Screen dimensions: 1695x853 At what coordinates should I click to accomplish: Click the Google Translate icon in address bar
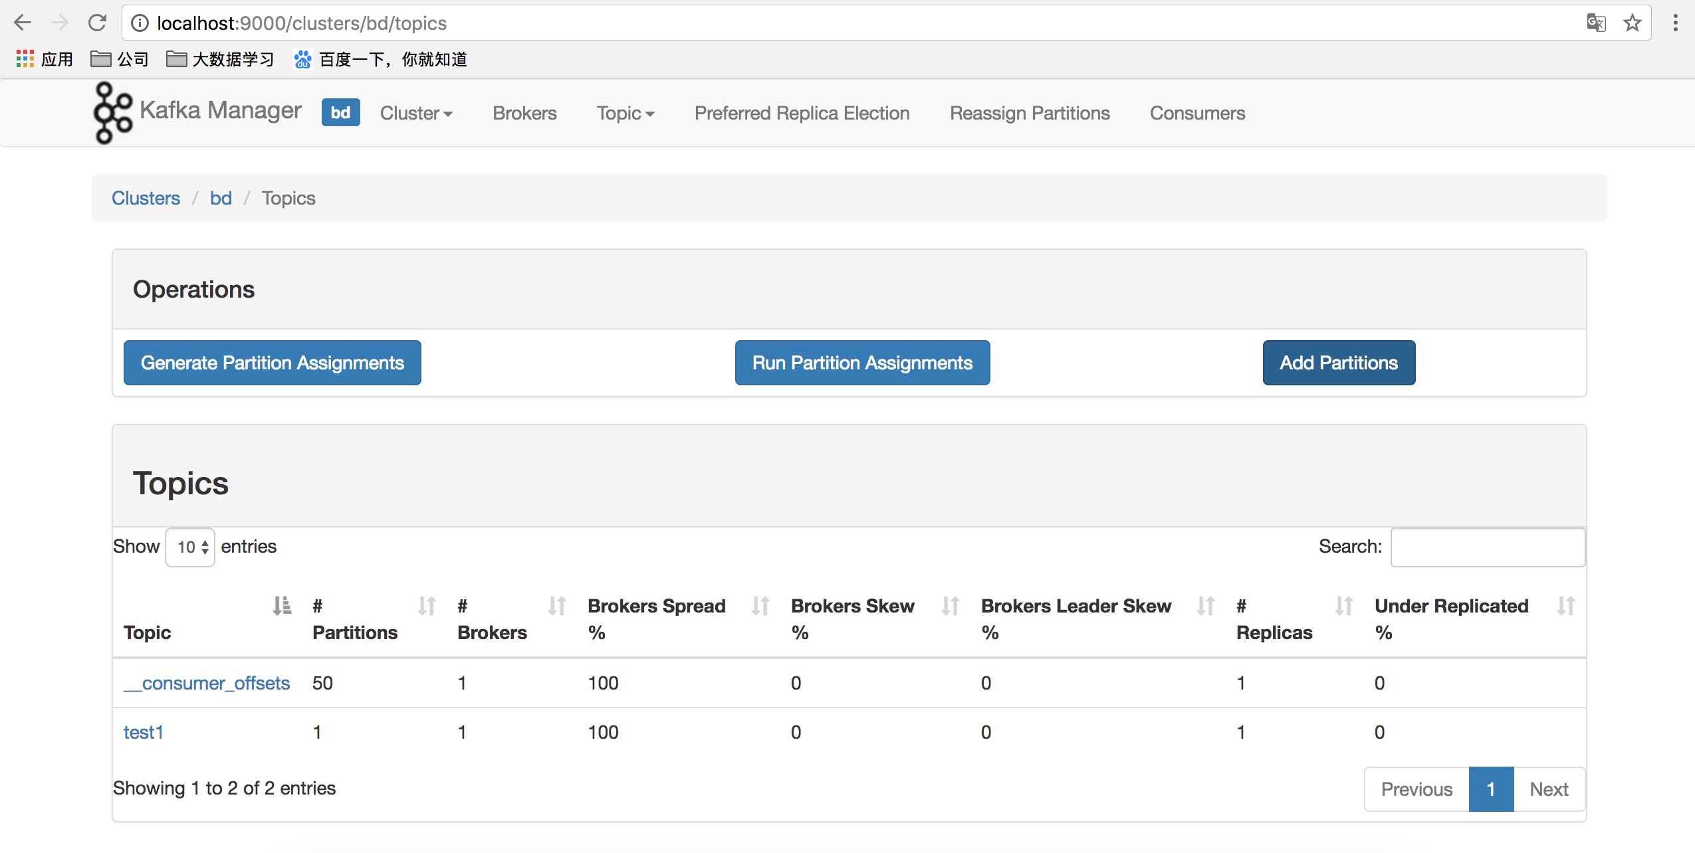[x=1595, y=23]
